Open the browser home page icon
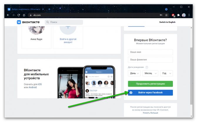 tap(24, 15)
